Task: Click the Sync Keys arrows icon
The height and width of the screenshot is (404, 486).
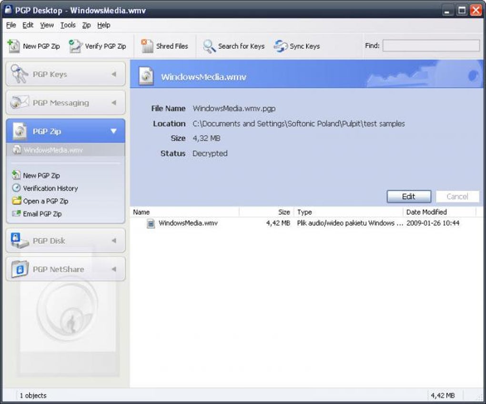Action: click(x=281, y=46)
